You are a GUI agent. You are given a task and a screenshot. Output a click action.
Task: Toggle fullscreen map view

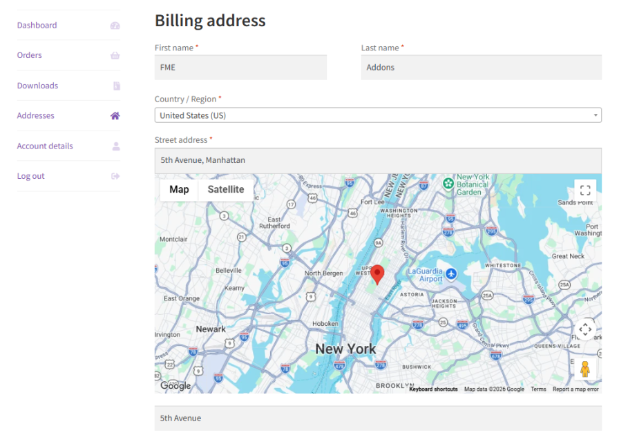(585, 191)
